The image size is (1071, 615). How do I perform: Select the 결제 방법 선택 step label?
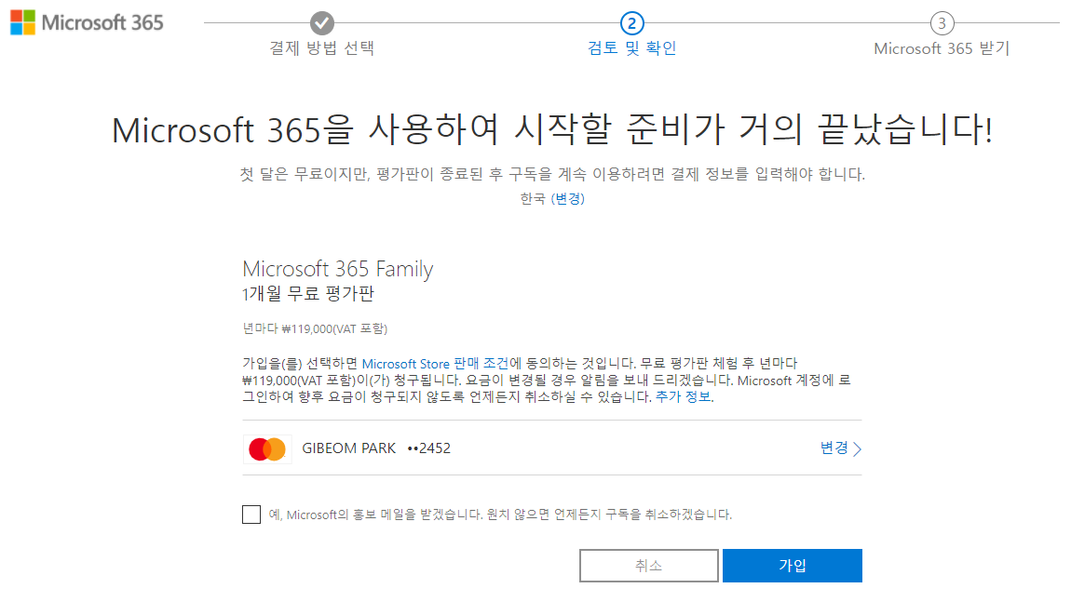click(321, 47)
